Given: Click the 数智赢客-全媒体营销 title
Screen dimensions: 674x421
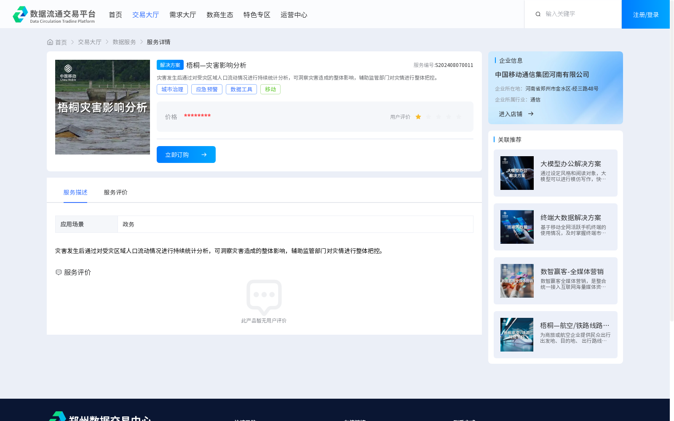Looking at the screenshot, I should [572, 272].
